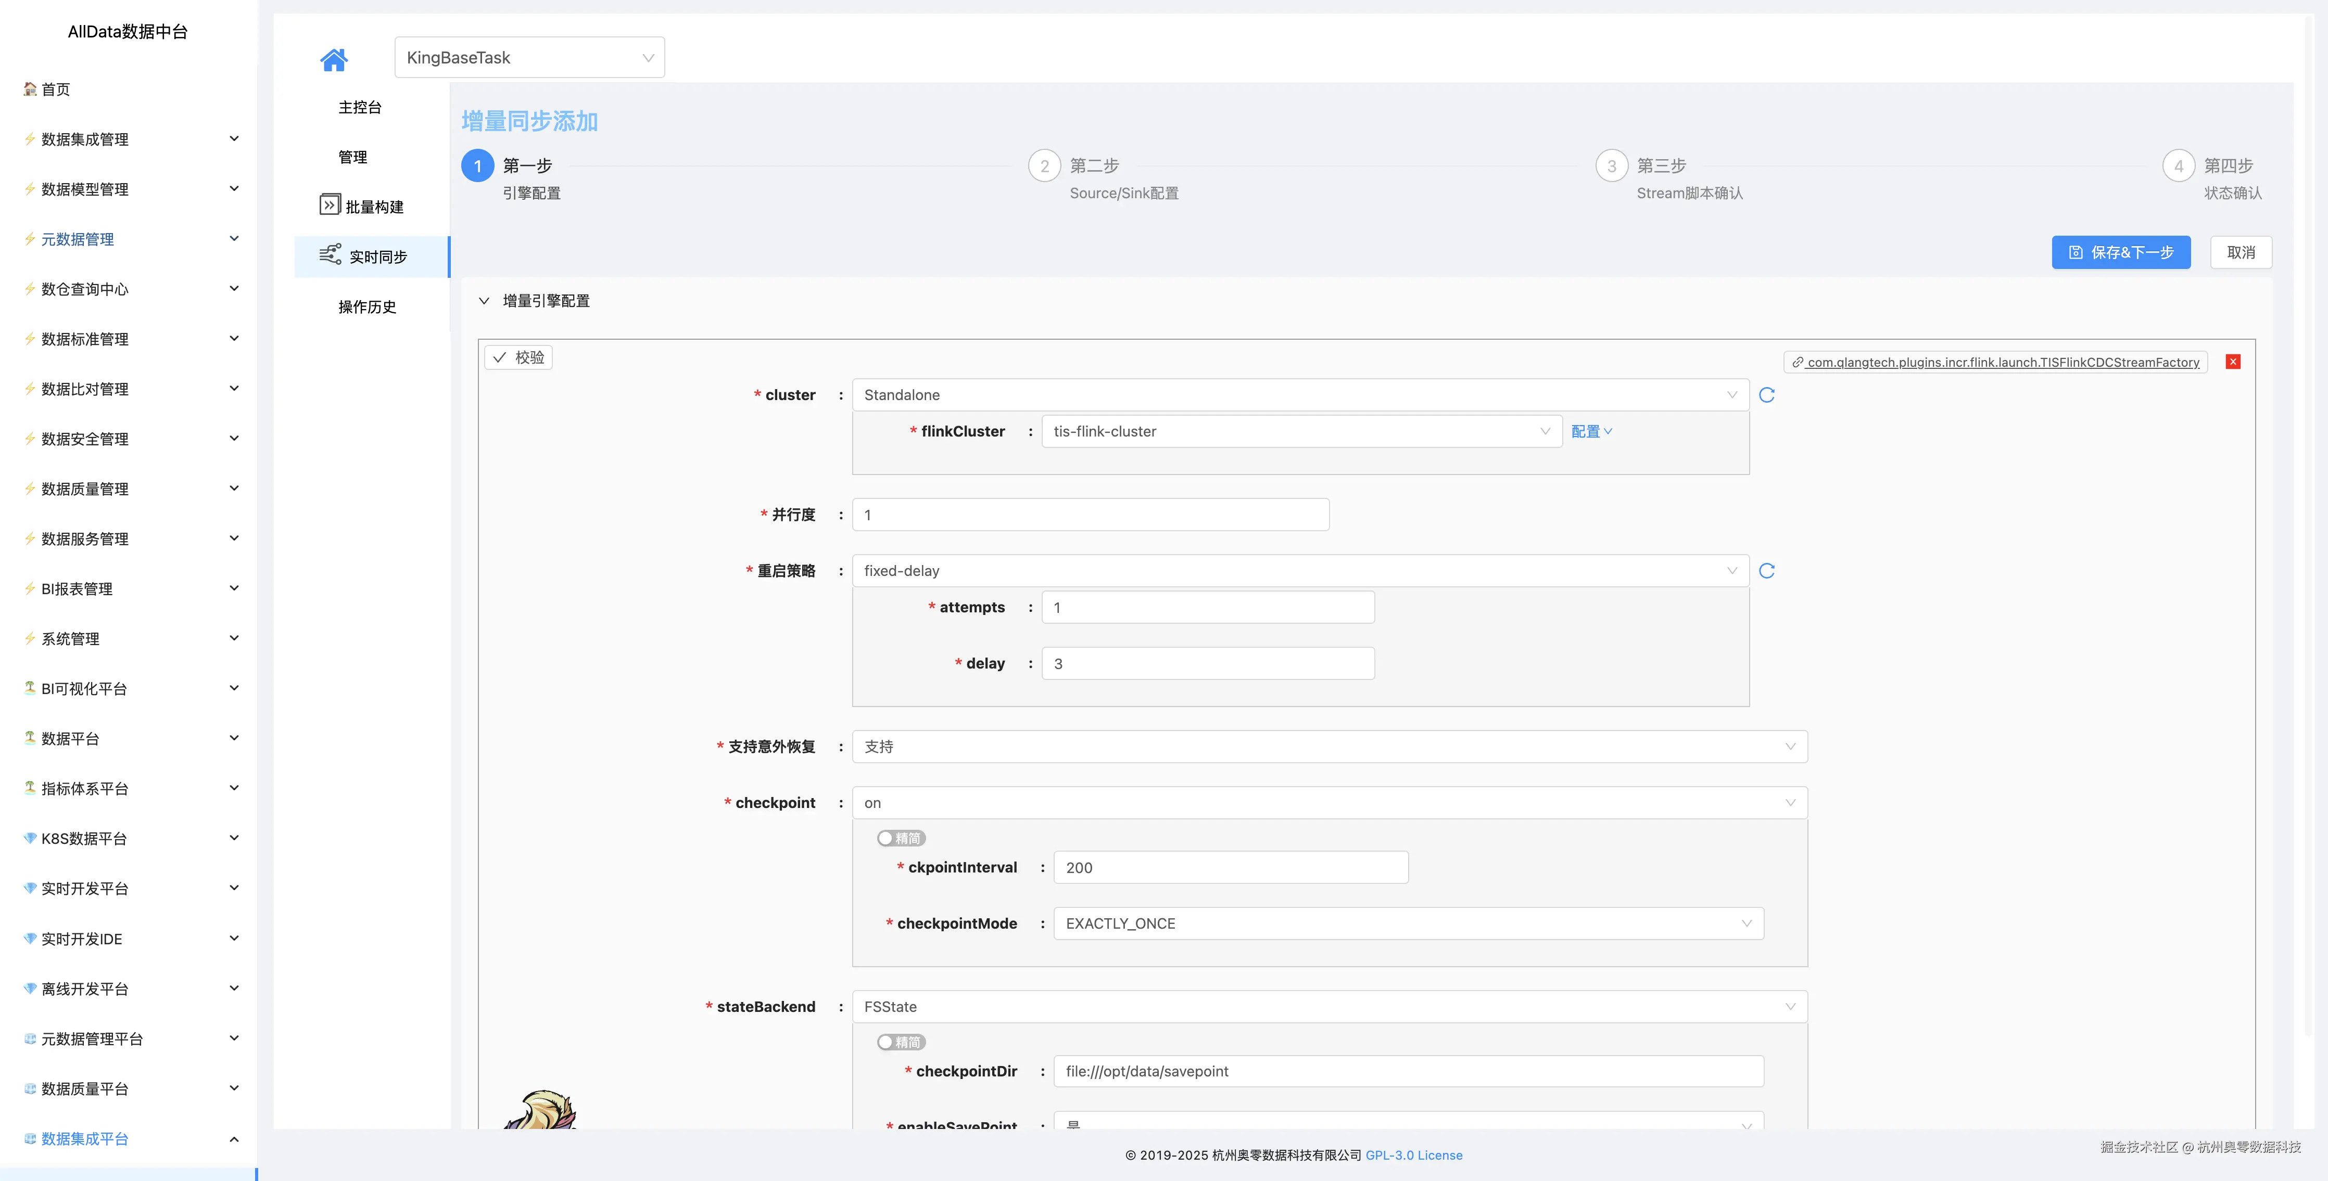Click step 2 circle for Source/Sink配置
The height and width of the screenshot is (1181, 2328).
pos(1044,166)
